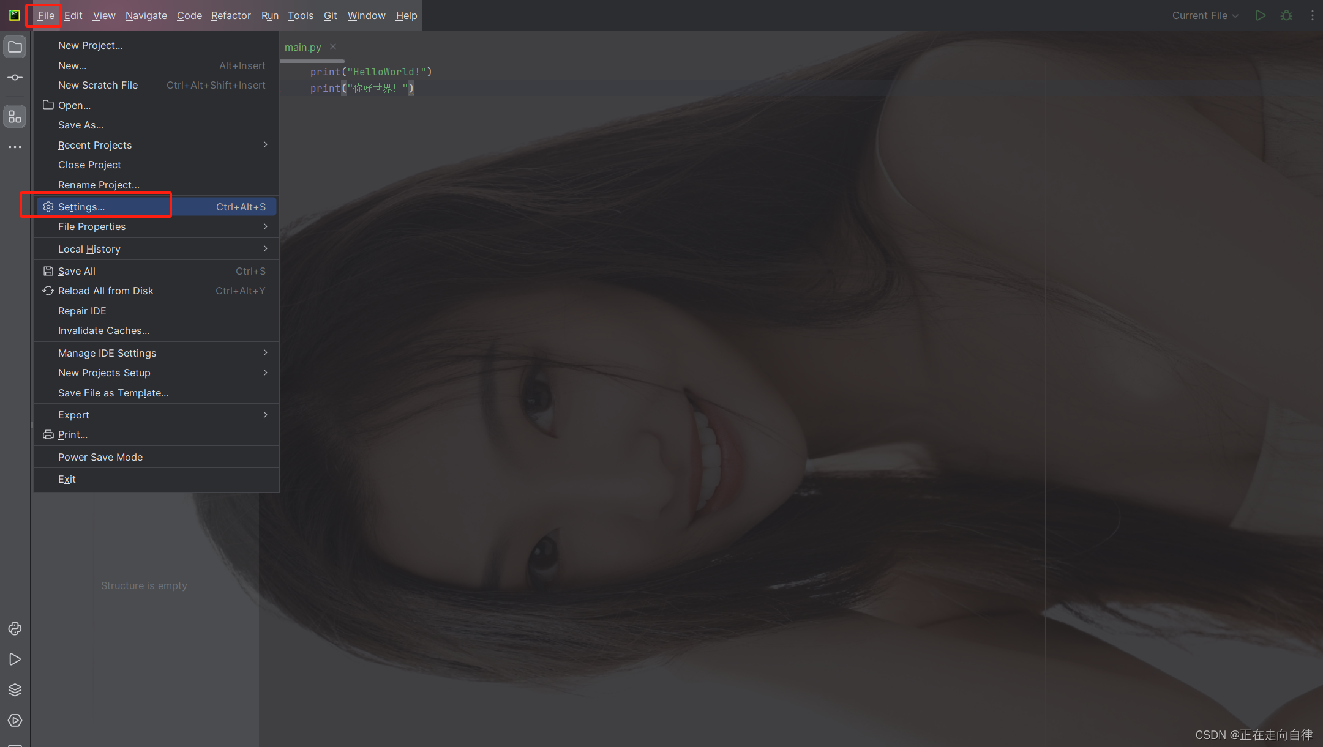The width and height of the screenshot is (1323, 747).
Task: Choose New Project... from File menu
Action: [157, 45]
